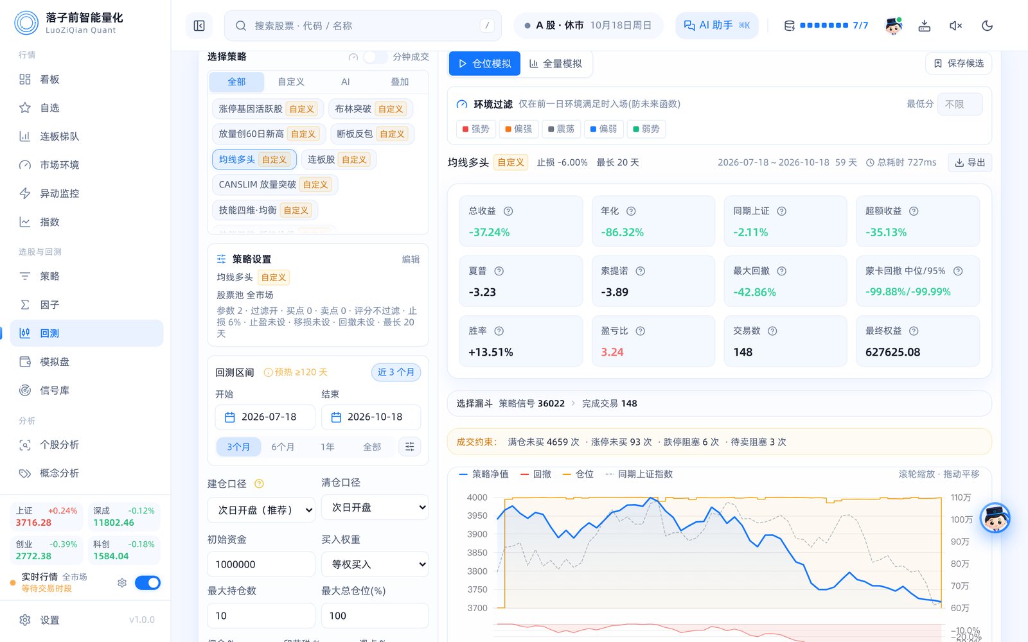Image resolution: width=1028 pixels, height=642 pixels.
Task: Open the end date 2026-10-18 picker
Action: pos(371,417)
